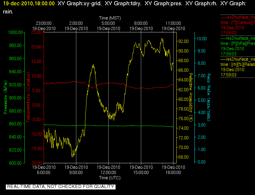Select the red temperature legend entry
Screen dimensions: 255x195
coord(238,25)
